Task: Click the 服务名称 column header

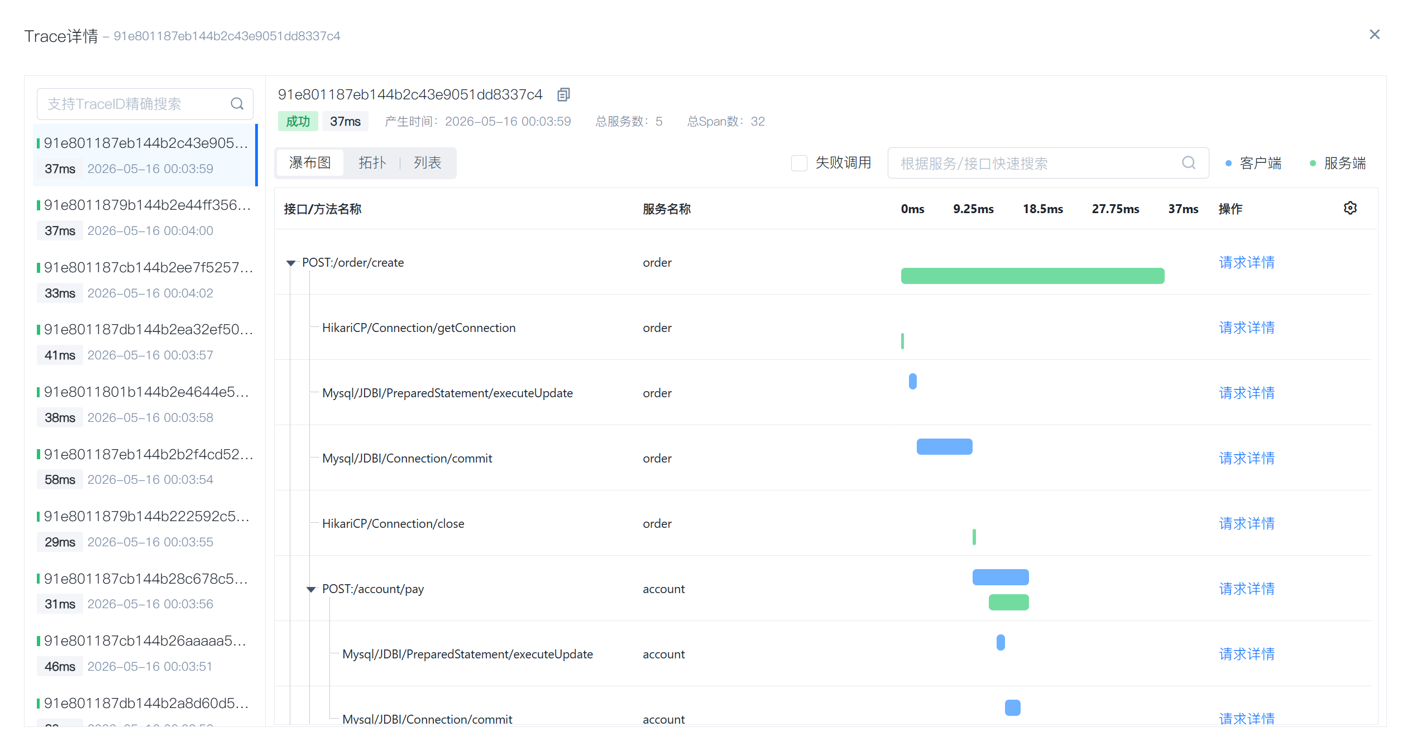Action: [667, 209]
